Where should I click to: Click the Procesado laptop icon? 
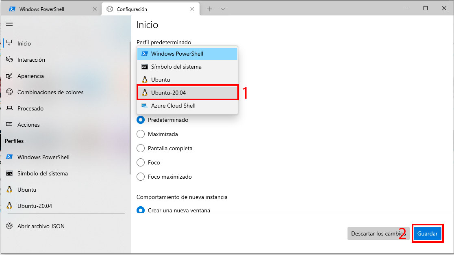point(9,108)
